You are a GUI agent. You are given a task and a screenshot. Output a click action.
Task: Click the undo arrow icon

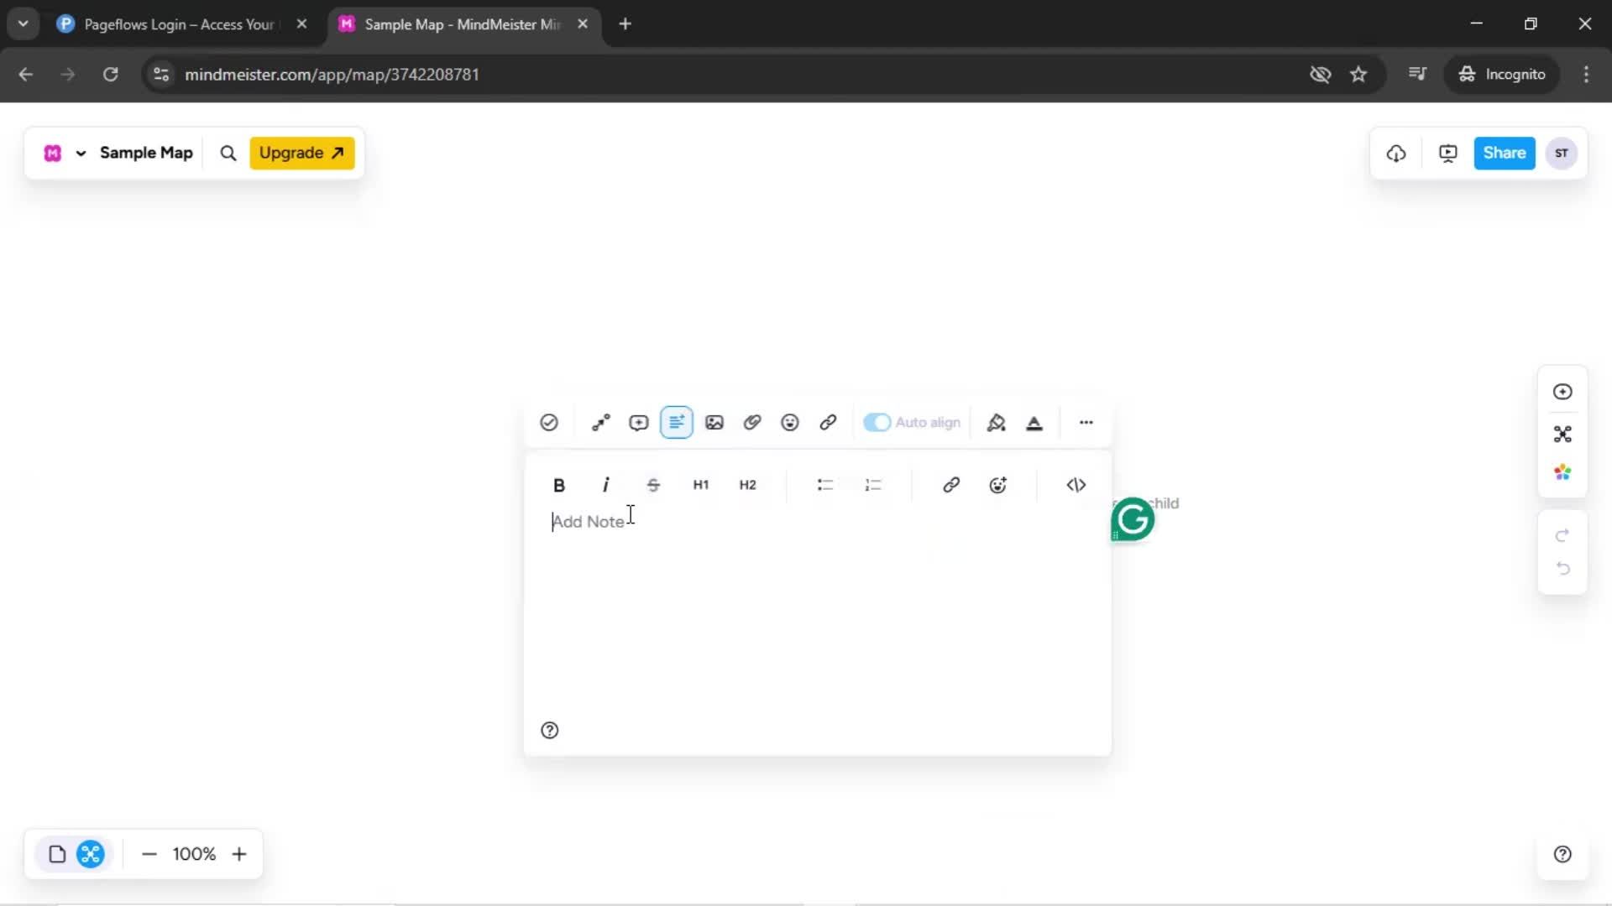[x=1562, y=570]
